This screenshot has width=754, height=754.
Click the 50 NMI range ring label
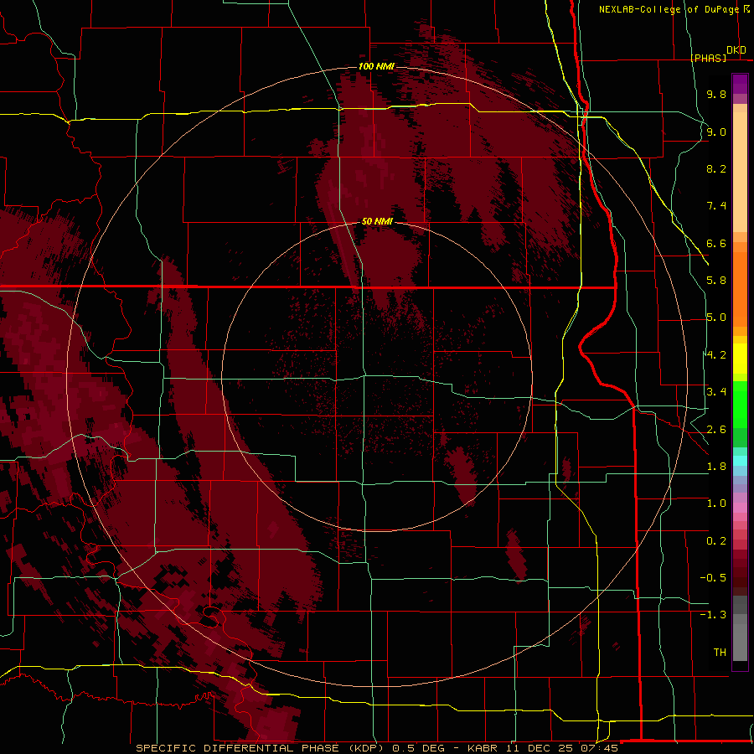coord(376,221)
